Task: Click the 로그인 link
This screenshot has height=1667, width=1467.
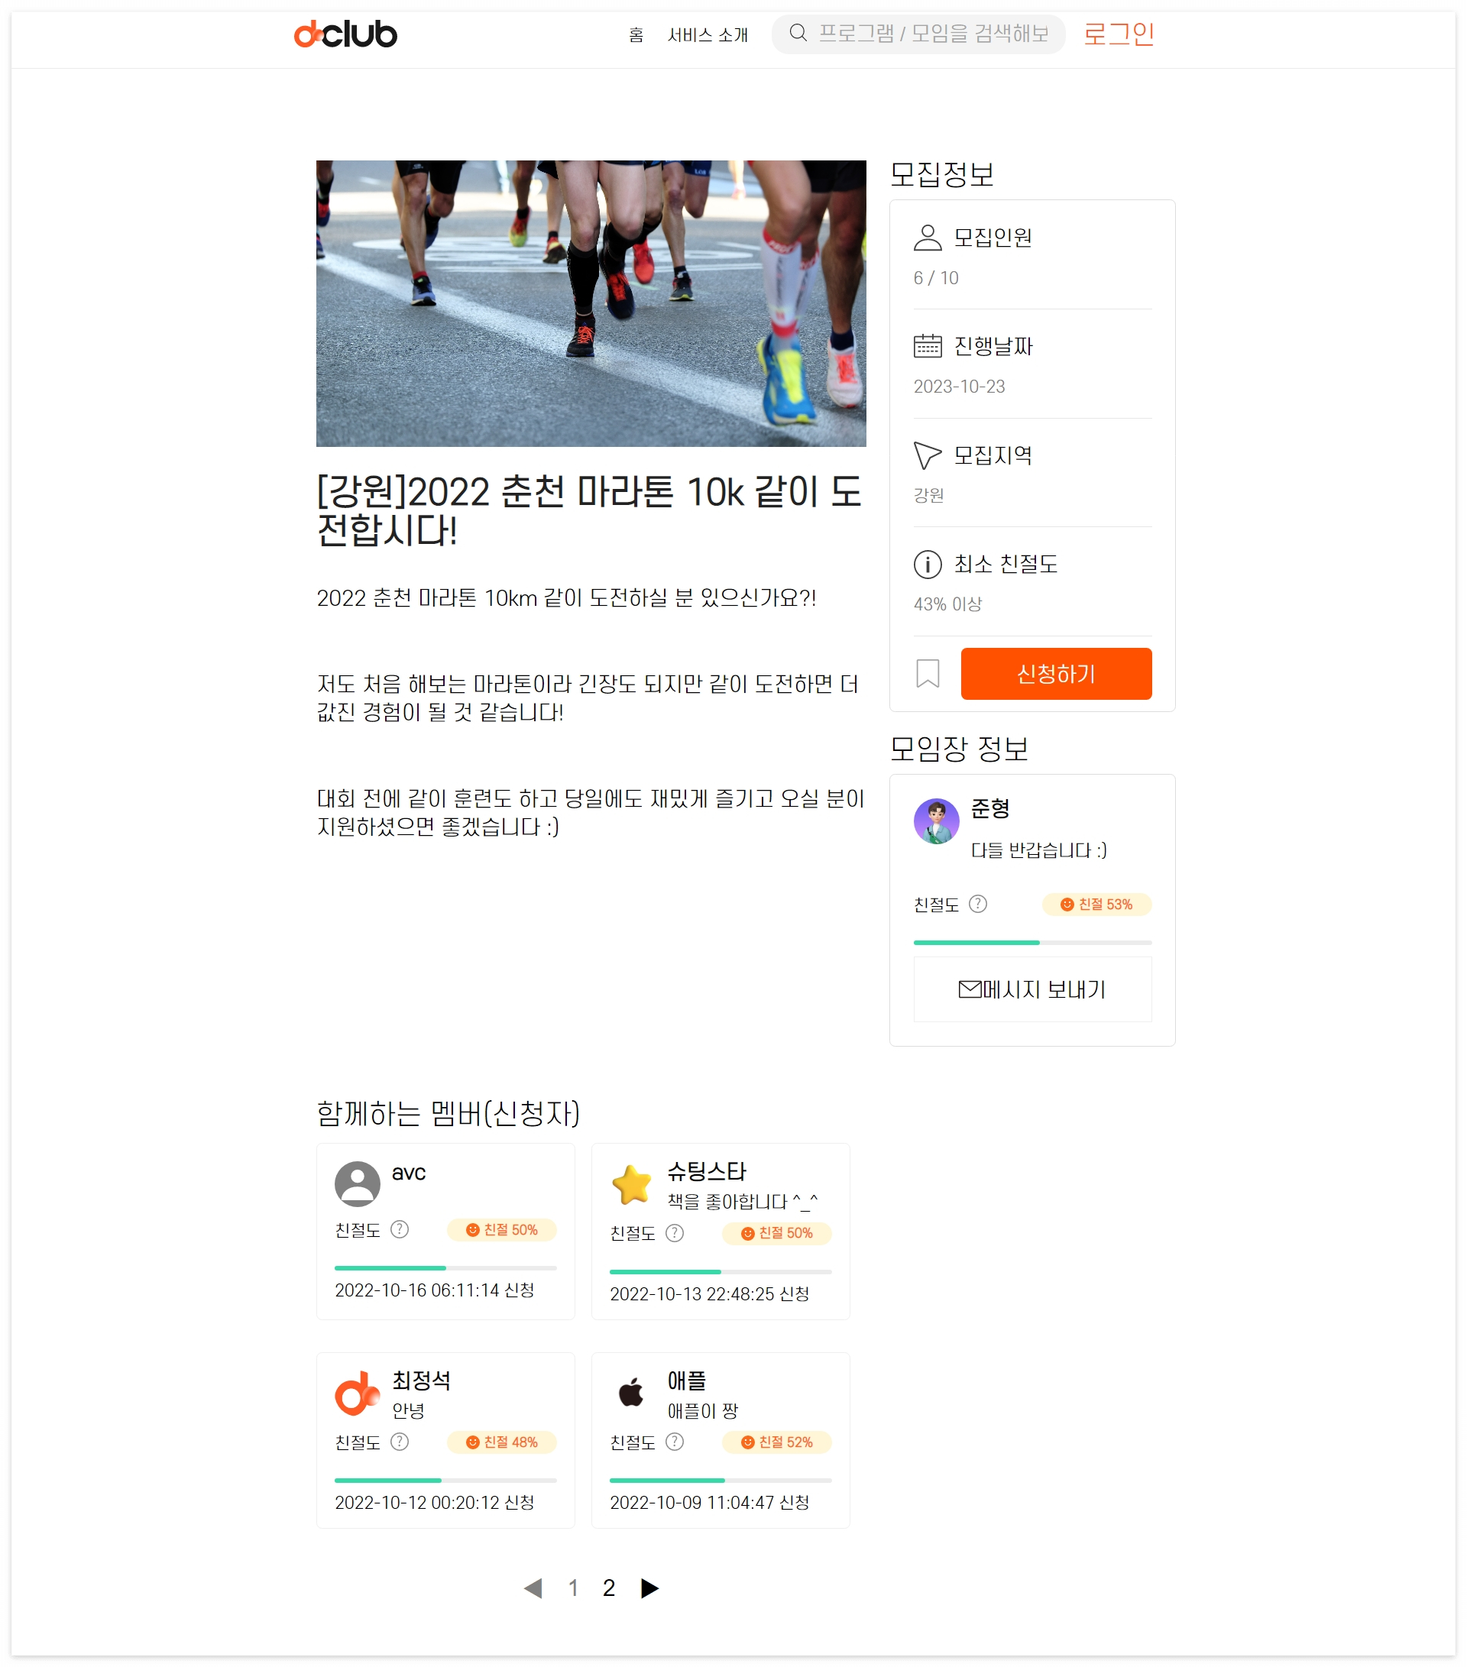Action: click(1118, 34)
